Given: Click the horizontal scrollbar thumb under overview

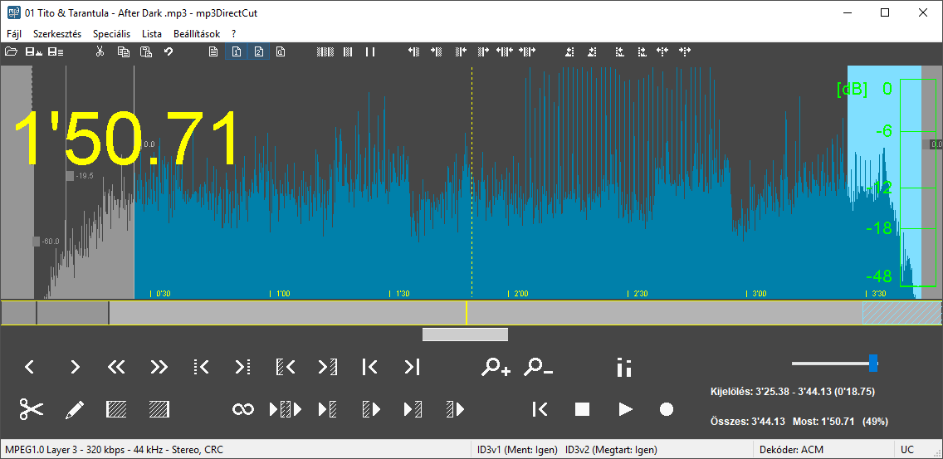Looking at the screenshot, I should tap(465, 334).
